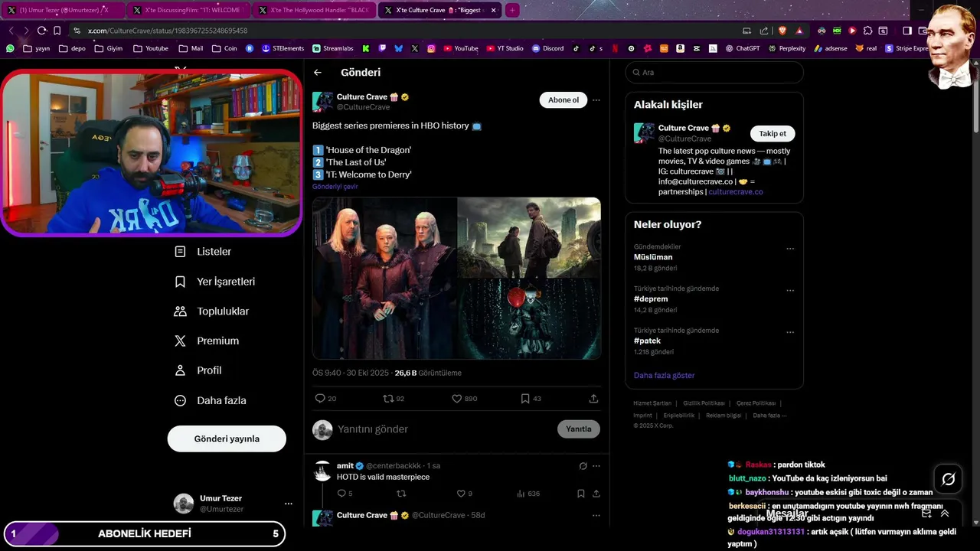
Task: Open browser extensions puzzle icon
Action: (867, 31)
